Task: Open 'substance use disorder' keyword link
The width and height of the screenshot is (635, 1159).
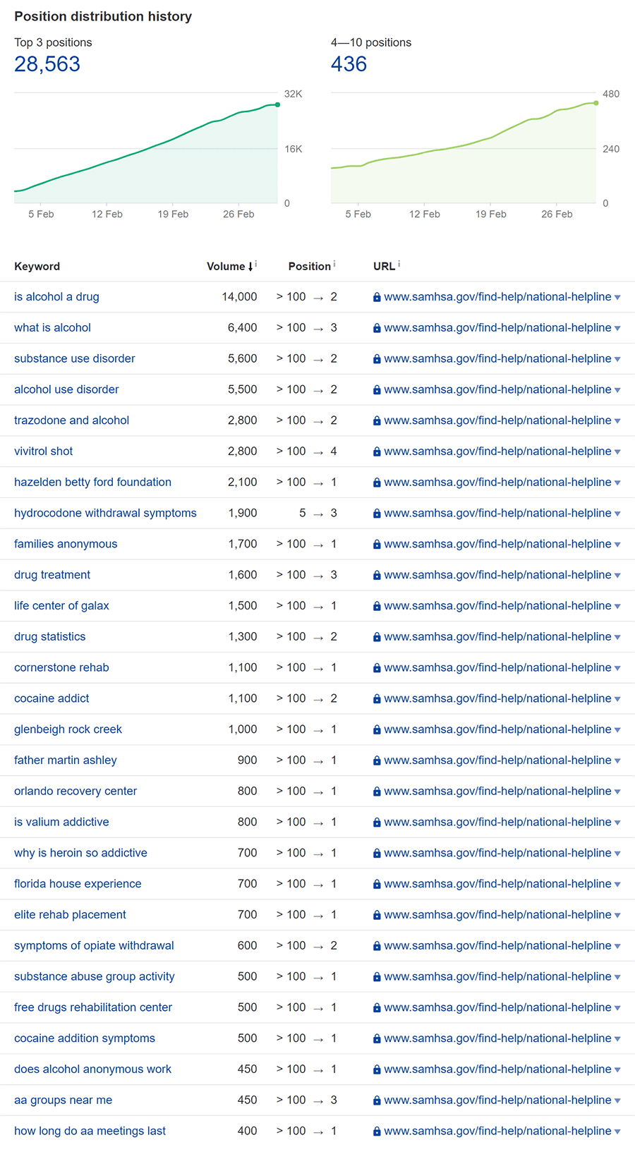Action: 75,359
